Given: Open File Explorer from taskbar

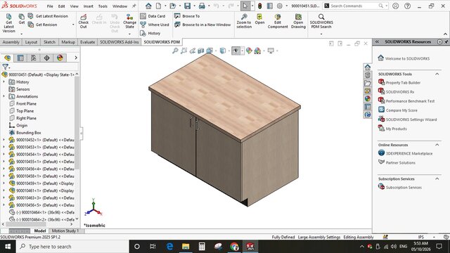Looking at the screenshot, I should 186,247.
